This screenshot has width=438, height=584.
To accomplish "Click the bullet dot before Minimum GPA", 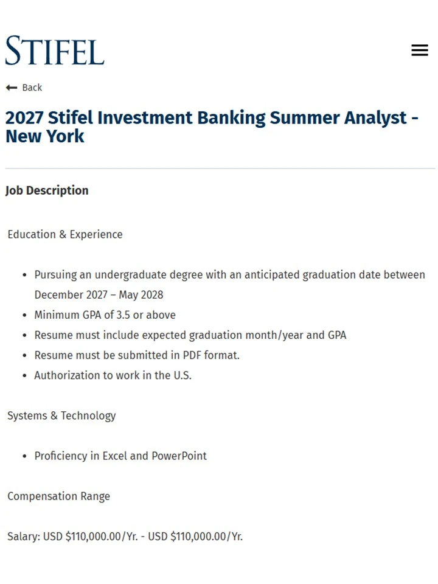I will tap(24, 315).
